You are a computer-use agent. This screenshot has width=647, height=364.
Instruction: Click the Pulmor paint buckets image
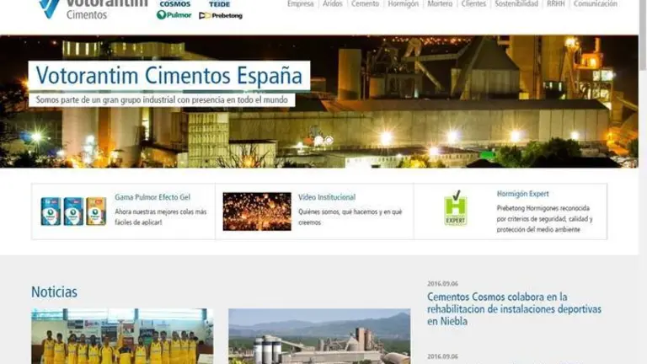click(x=73, y=211)
